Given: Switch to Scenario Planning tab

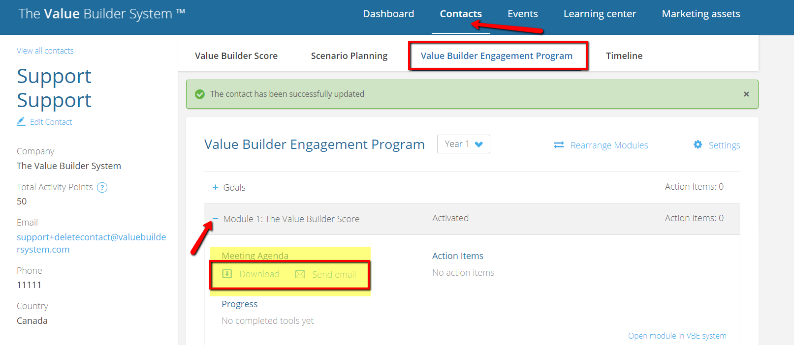Looking at the screenshot, I should 349,56.
